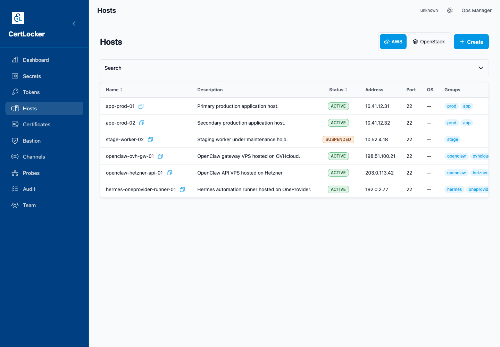Click the CertLocker logo icon
The image size is (500, 347).
18,18
